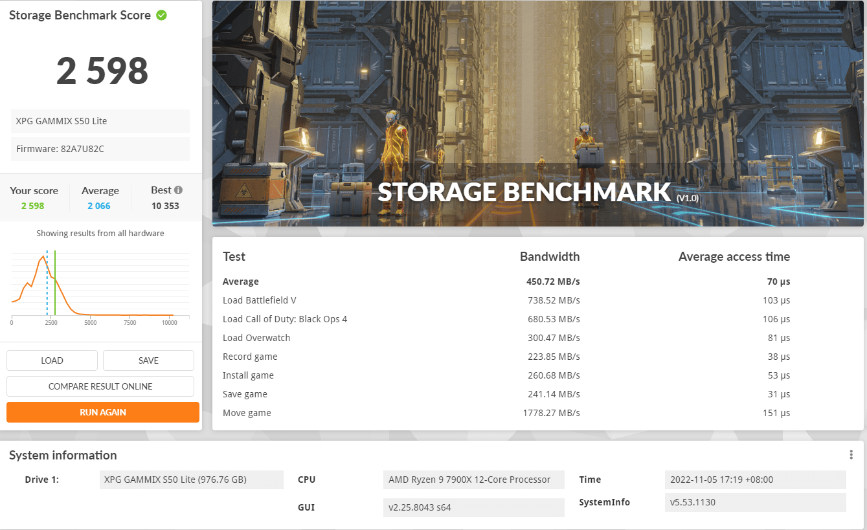Click Your score value 2 598 in green
Image resolution: width=867 pixels, height=530 pixels.
point(32,206)
